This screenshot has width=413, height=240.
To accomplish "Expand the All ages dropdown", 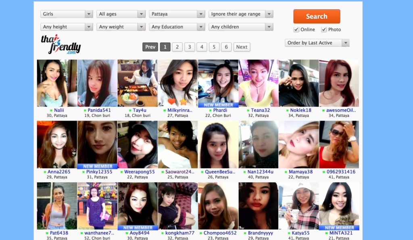I will coord(121,14).
